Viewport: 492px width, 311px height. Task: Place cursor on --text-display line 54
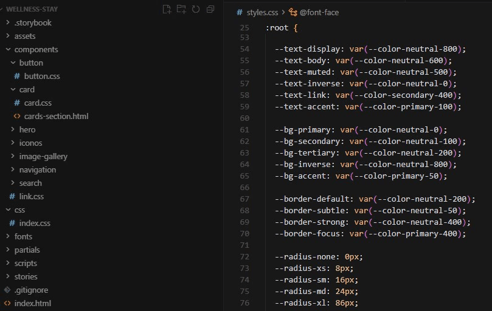[x=370, y=49]
